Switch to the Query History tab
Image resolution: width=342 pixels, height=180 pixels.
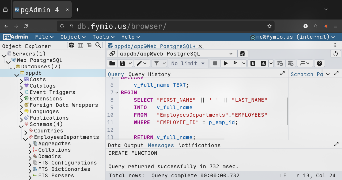pos(149,74)
